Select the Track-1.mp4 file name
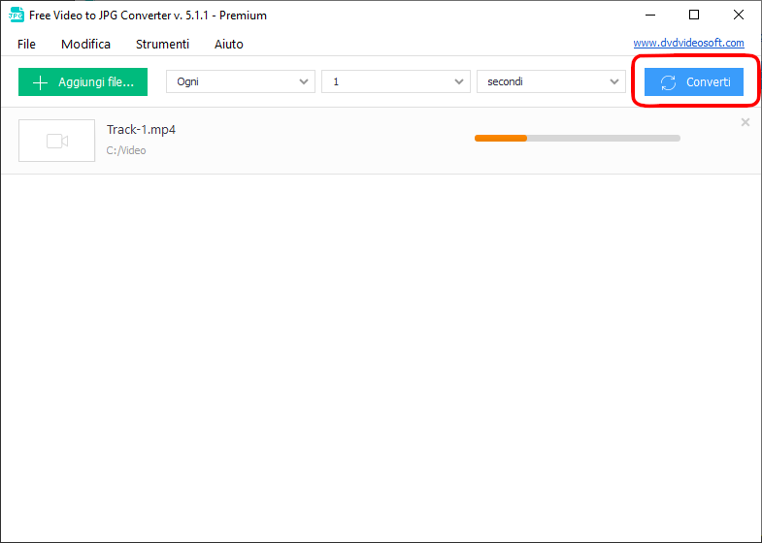762x543 pixels. [141, 130]
